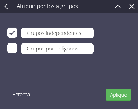Viewport: 138px width, 109px height.
Task: Toggle the checkmark box beside Grupos independentes
Action: [x=12, y=33]
